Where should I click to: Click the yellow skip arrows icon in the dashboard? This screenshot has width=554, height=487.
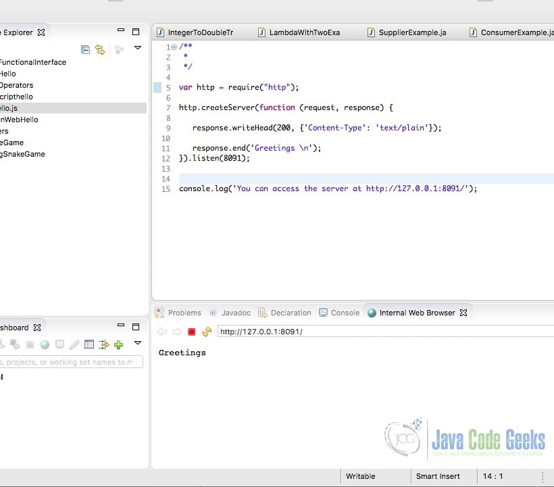pyautogui.click(x=104, y=344)
